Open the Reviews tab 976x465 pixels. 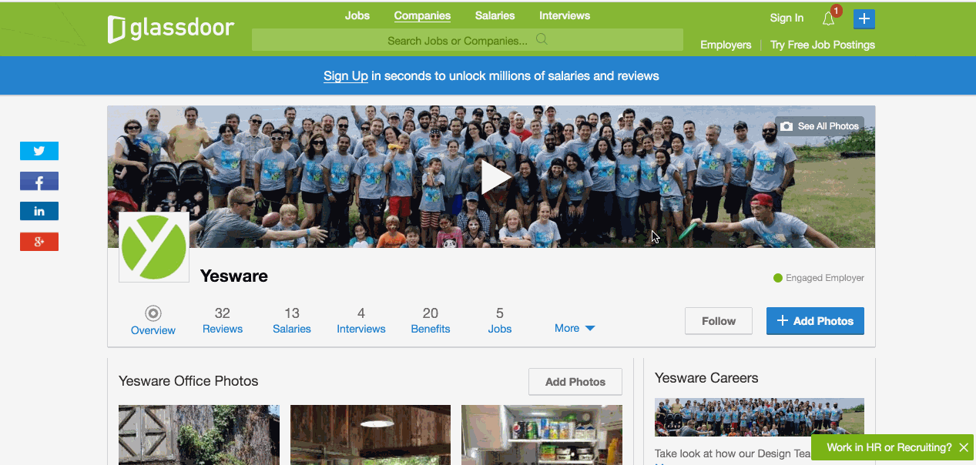223,320
